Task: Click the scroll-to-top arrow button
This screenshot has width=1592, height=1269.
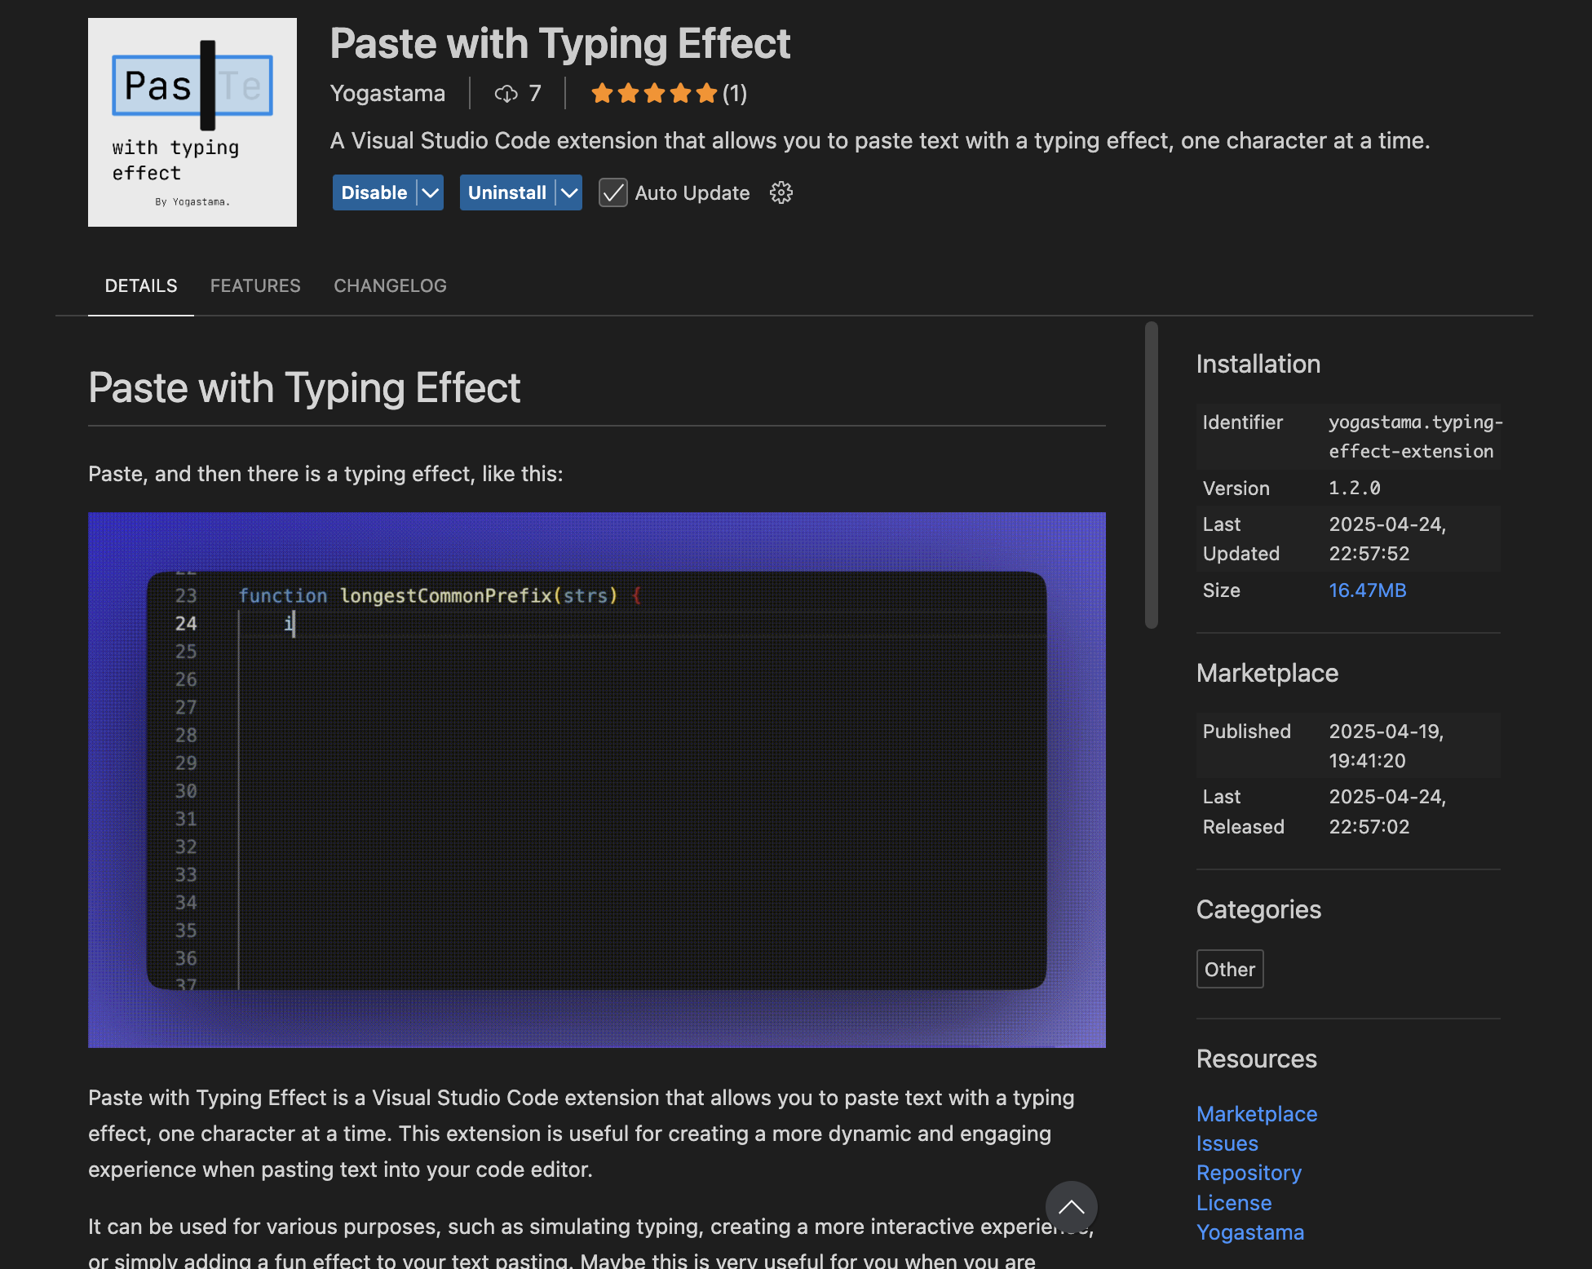Action: (1071, 1207)
